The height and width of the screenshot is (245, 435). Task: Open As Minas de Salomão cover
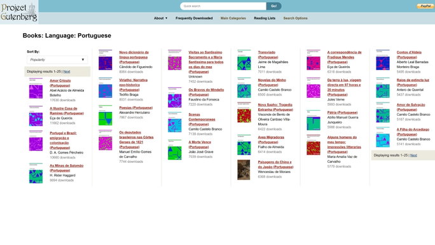(x=36, y=174)
